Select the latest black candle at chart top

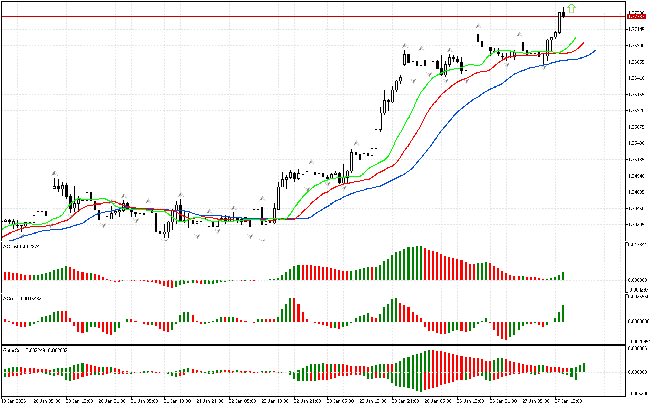pos(564,14)
